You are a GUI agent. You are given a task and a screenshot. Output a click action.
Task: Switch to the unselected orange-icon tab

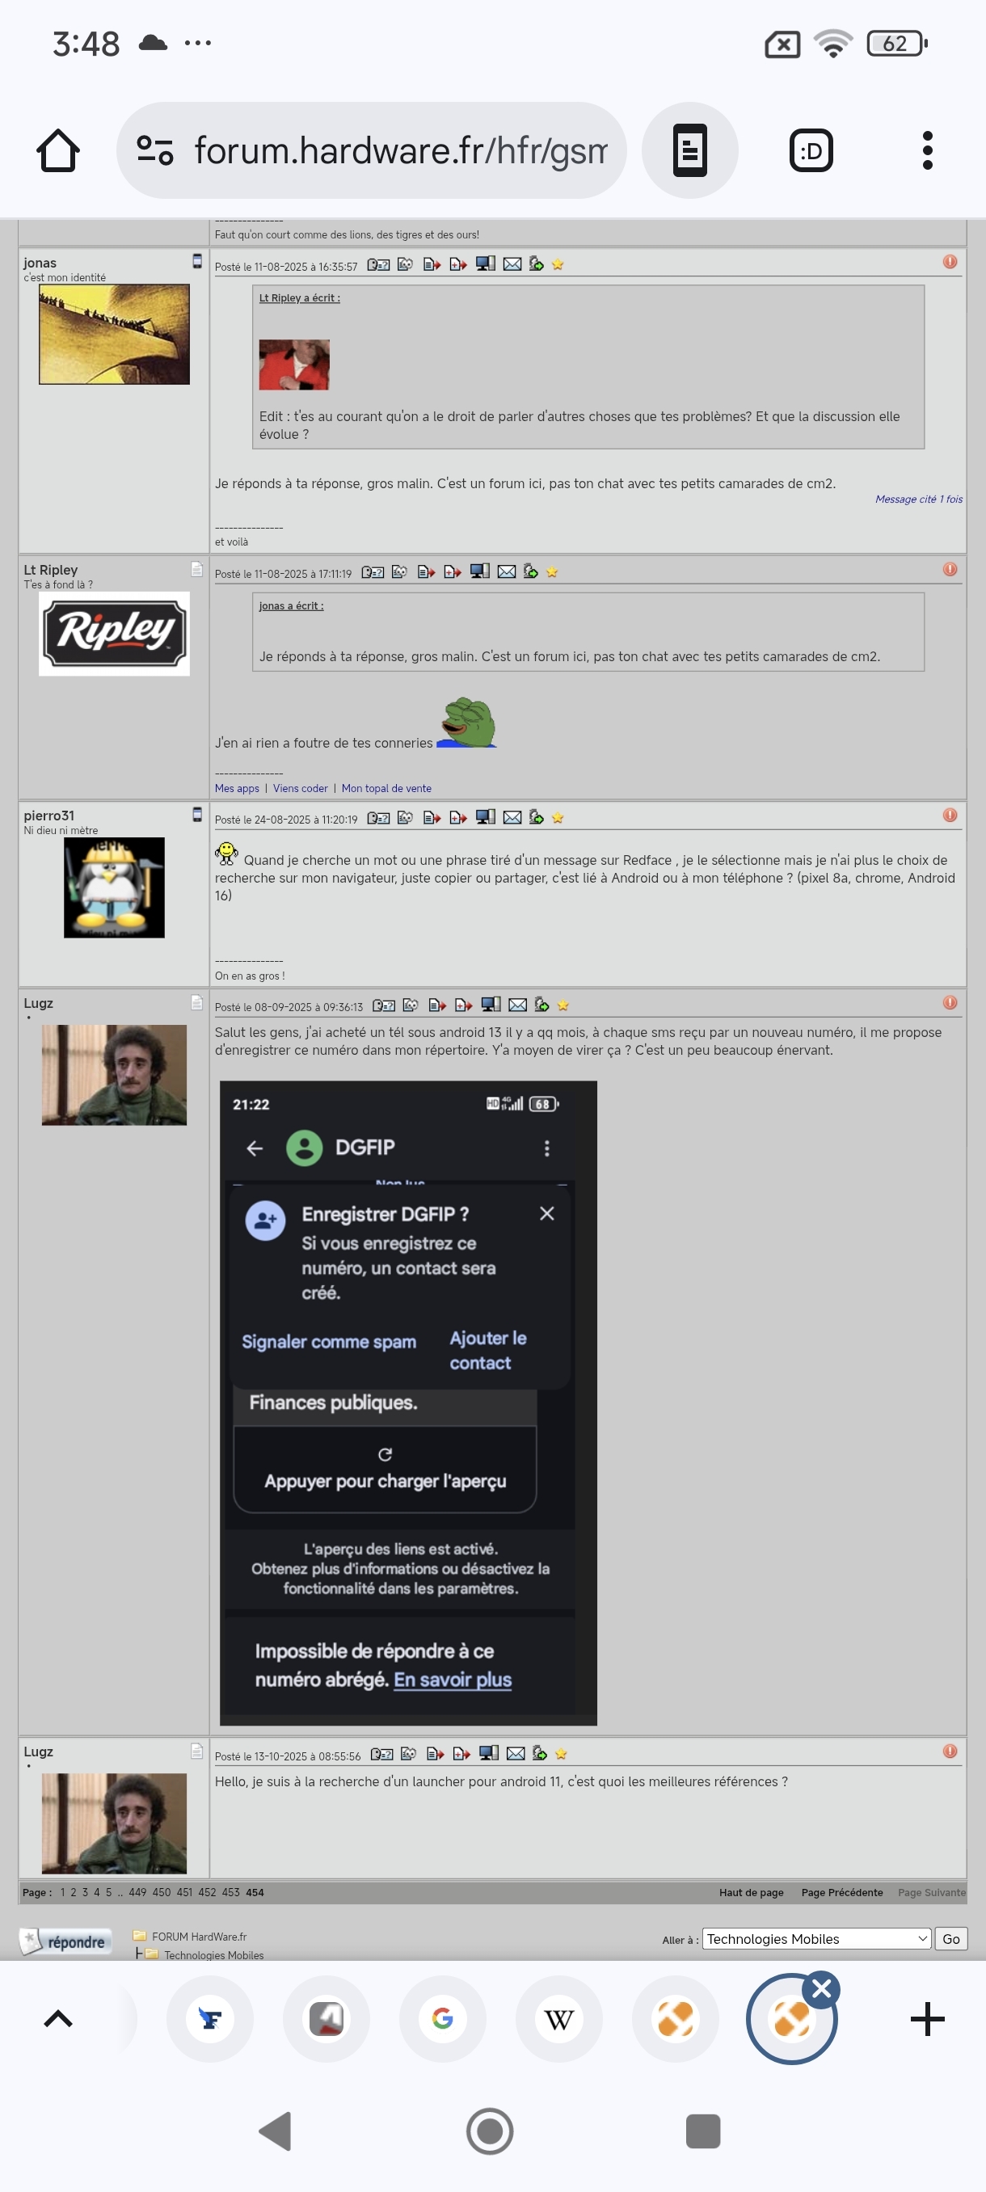(x=676, y=2018)
